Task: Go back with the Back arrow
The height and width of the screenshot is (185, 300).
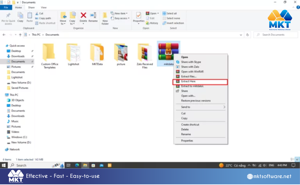Action: pyautogui.click(x=4, y=35)
